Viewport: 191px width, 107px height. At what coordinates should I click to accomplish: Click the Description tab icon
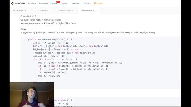(14, 10)
